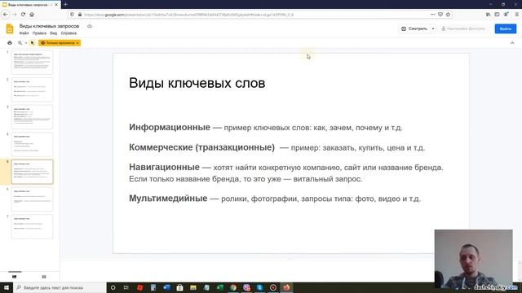
Task: Click the Коммерческие (транзакционные) text
Action: tap(201, 147)
